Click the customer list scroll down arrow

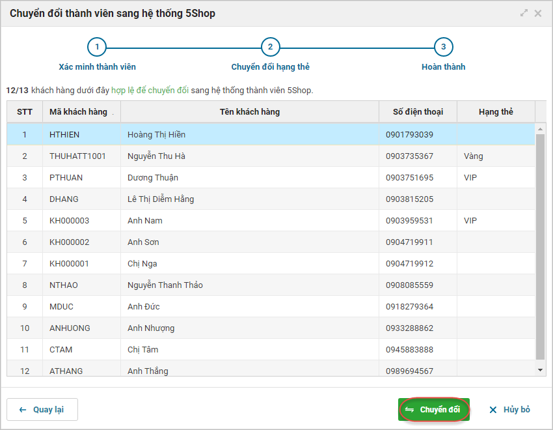[540, 370]
